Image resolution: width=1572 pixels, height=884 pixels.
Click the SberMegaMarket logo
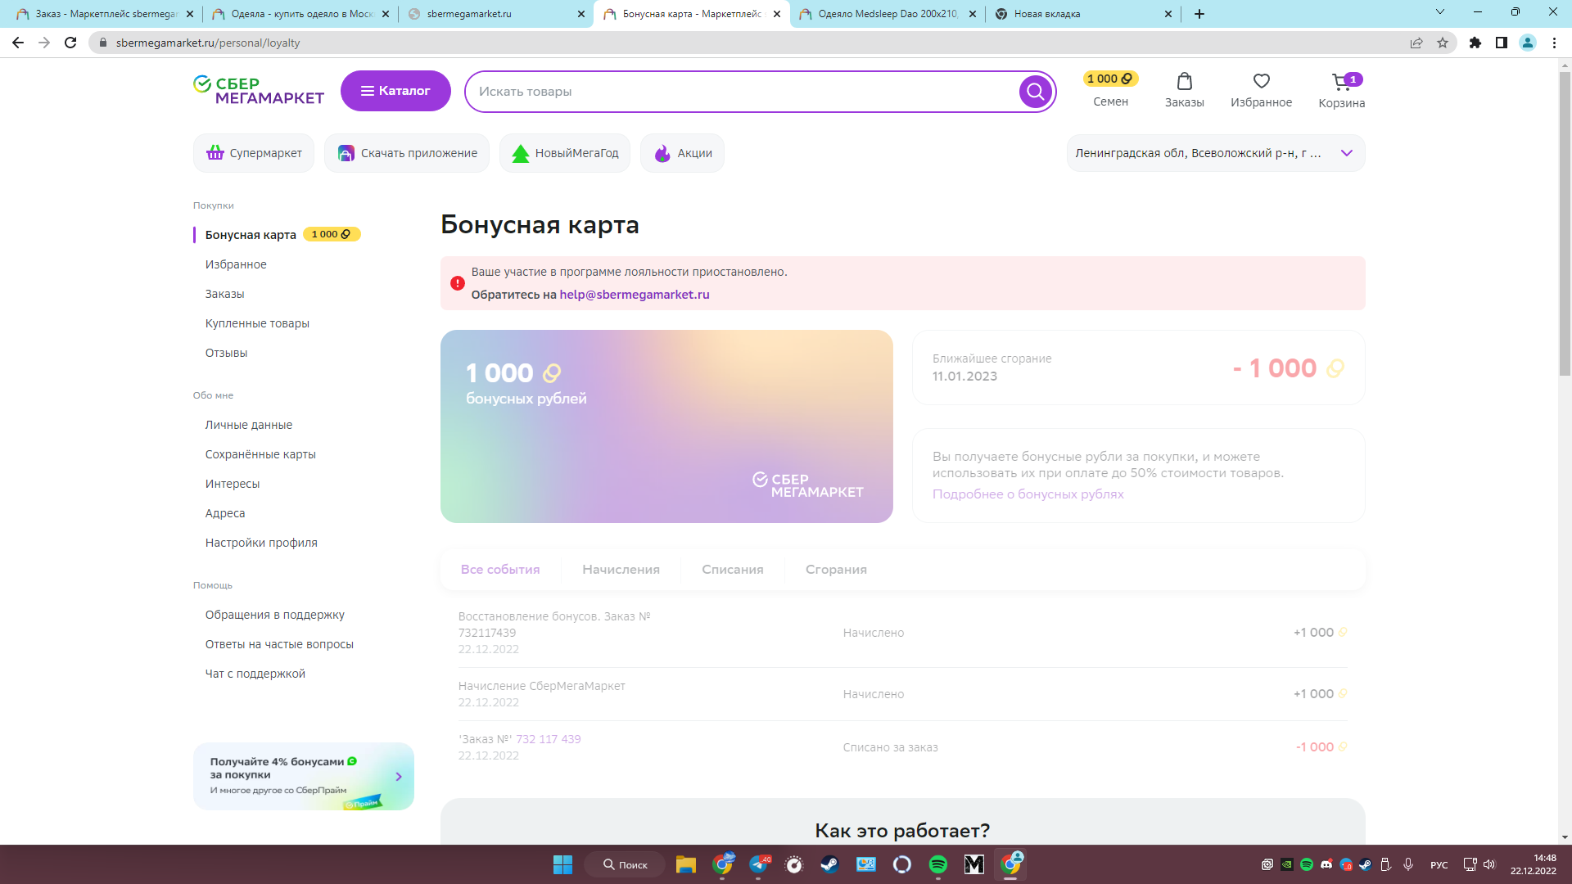point(259,91)
